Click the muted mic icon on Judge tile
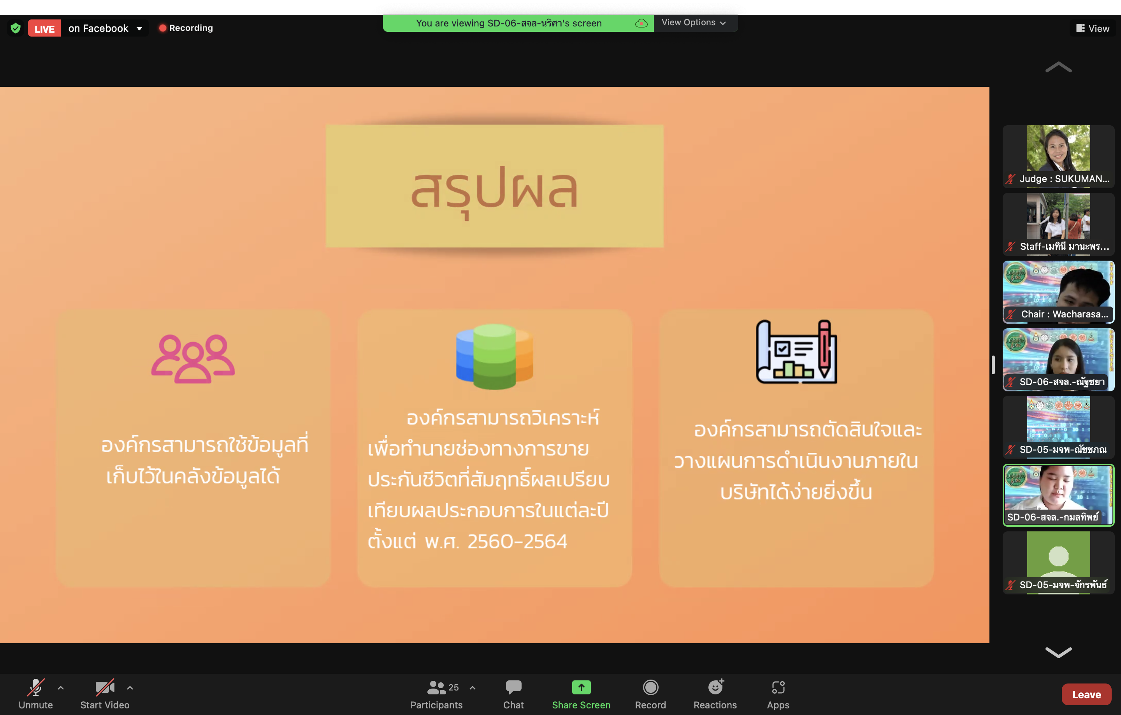 (1010, 179)
